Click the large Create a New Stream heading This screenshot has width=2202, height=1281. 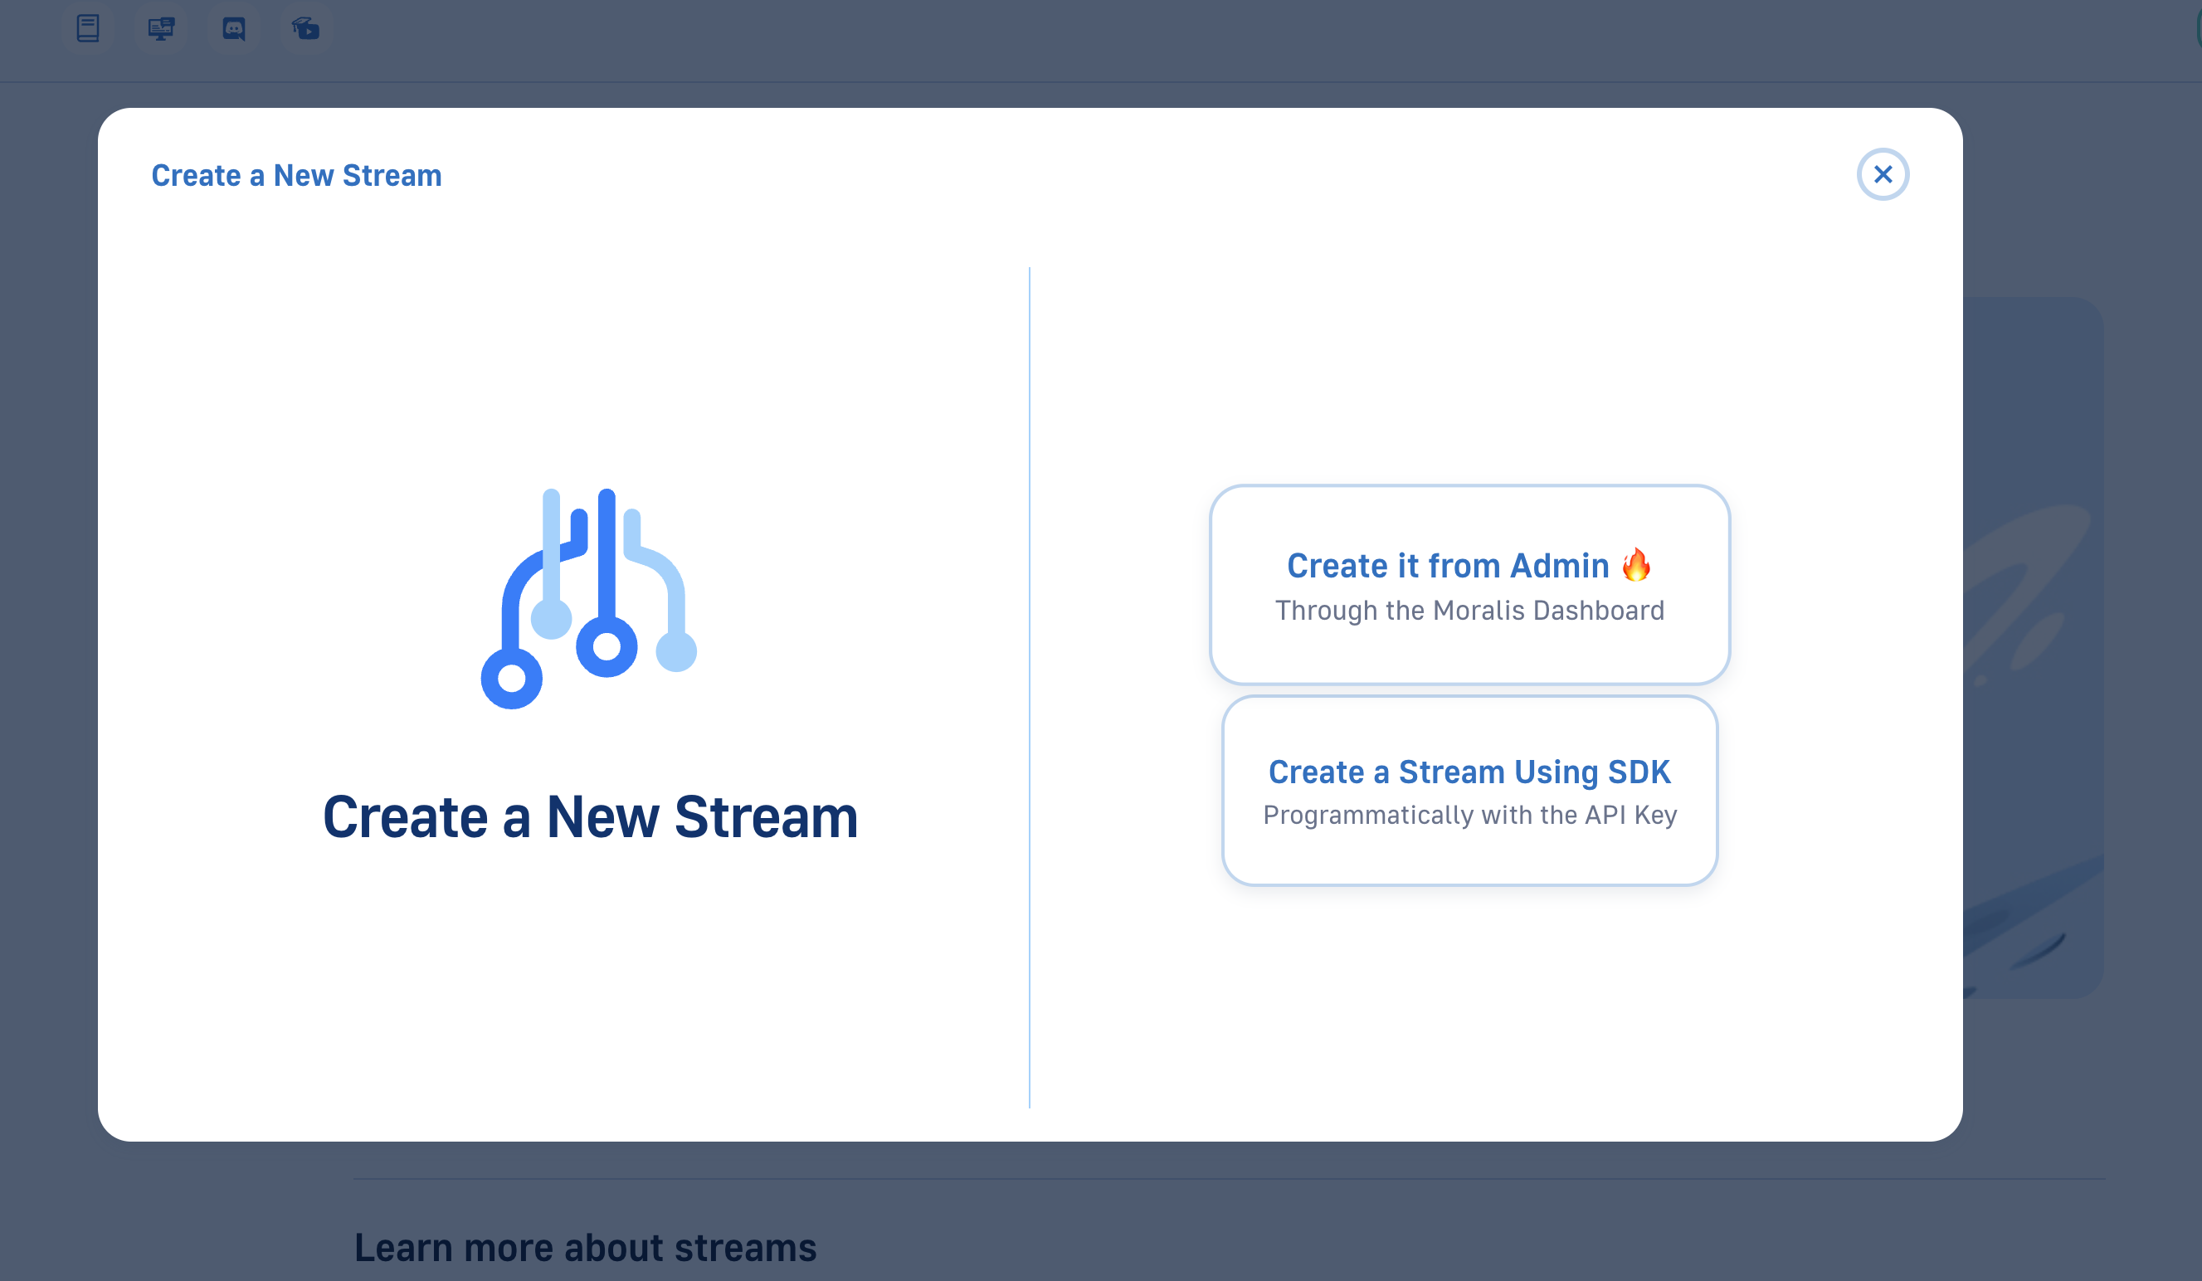click(x=590, y=817)
